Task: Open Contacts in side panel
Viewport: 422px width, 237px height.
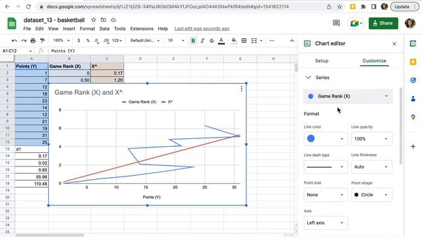Action: 413,99
